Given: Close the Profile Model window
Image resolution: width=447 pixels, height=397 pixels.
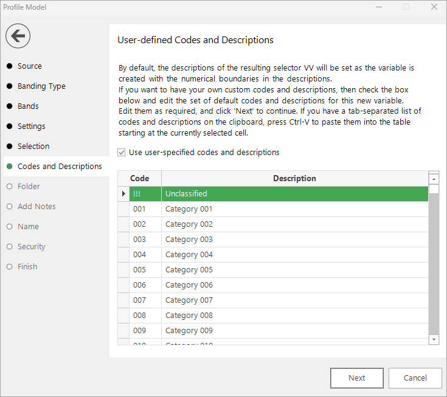Looking at the screenshot, I should (434, 7).
